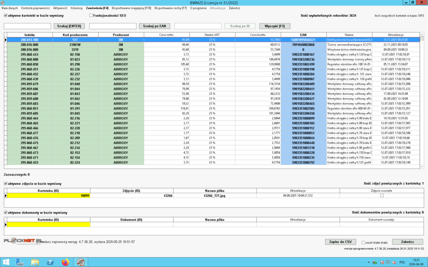Tick the 'usuń białe znaki' checkbox
Viewport: 428px width, 267px height.
[363, 242]
